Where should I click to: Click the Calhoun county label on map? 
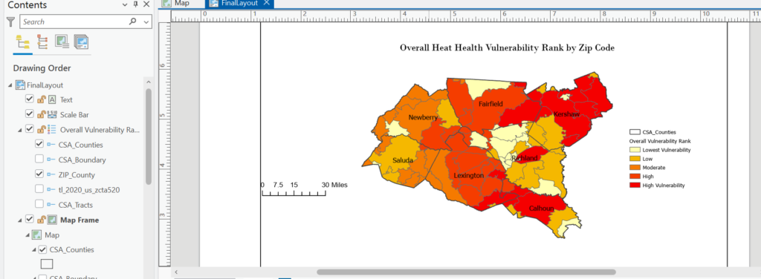(x=541, y=209)
